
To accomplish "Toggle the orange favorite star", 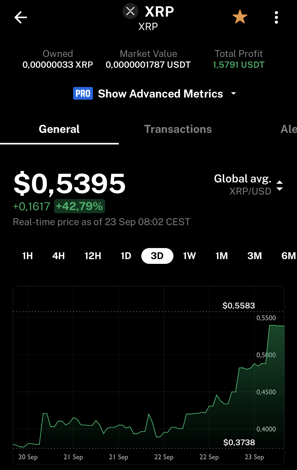I will click(x=240, y=17).
